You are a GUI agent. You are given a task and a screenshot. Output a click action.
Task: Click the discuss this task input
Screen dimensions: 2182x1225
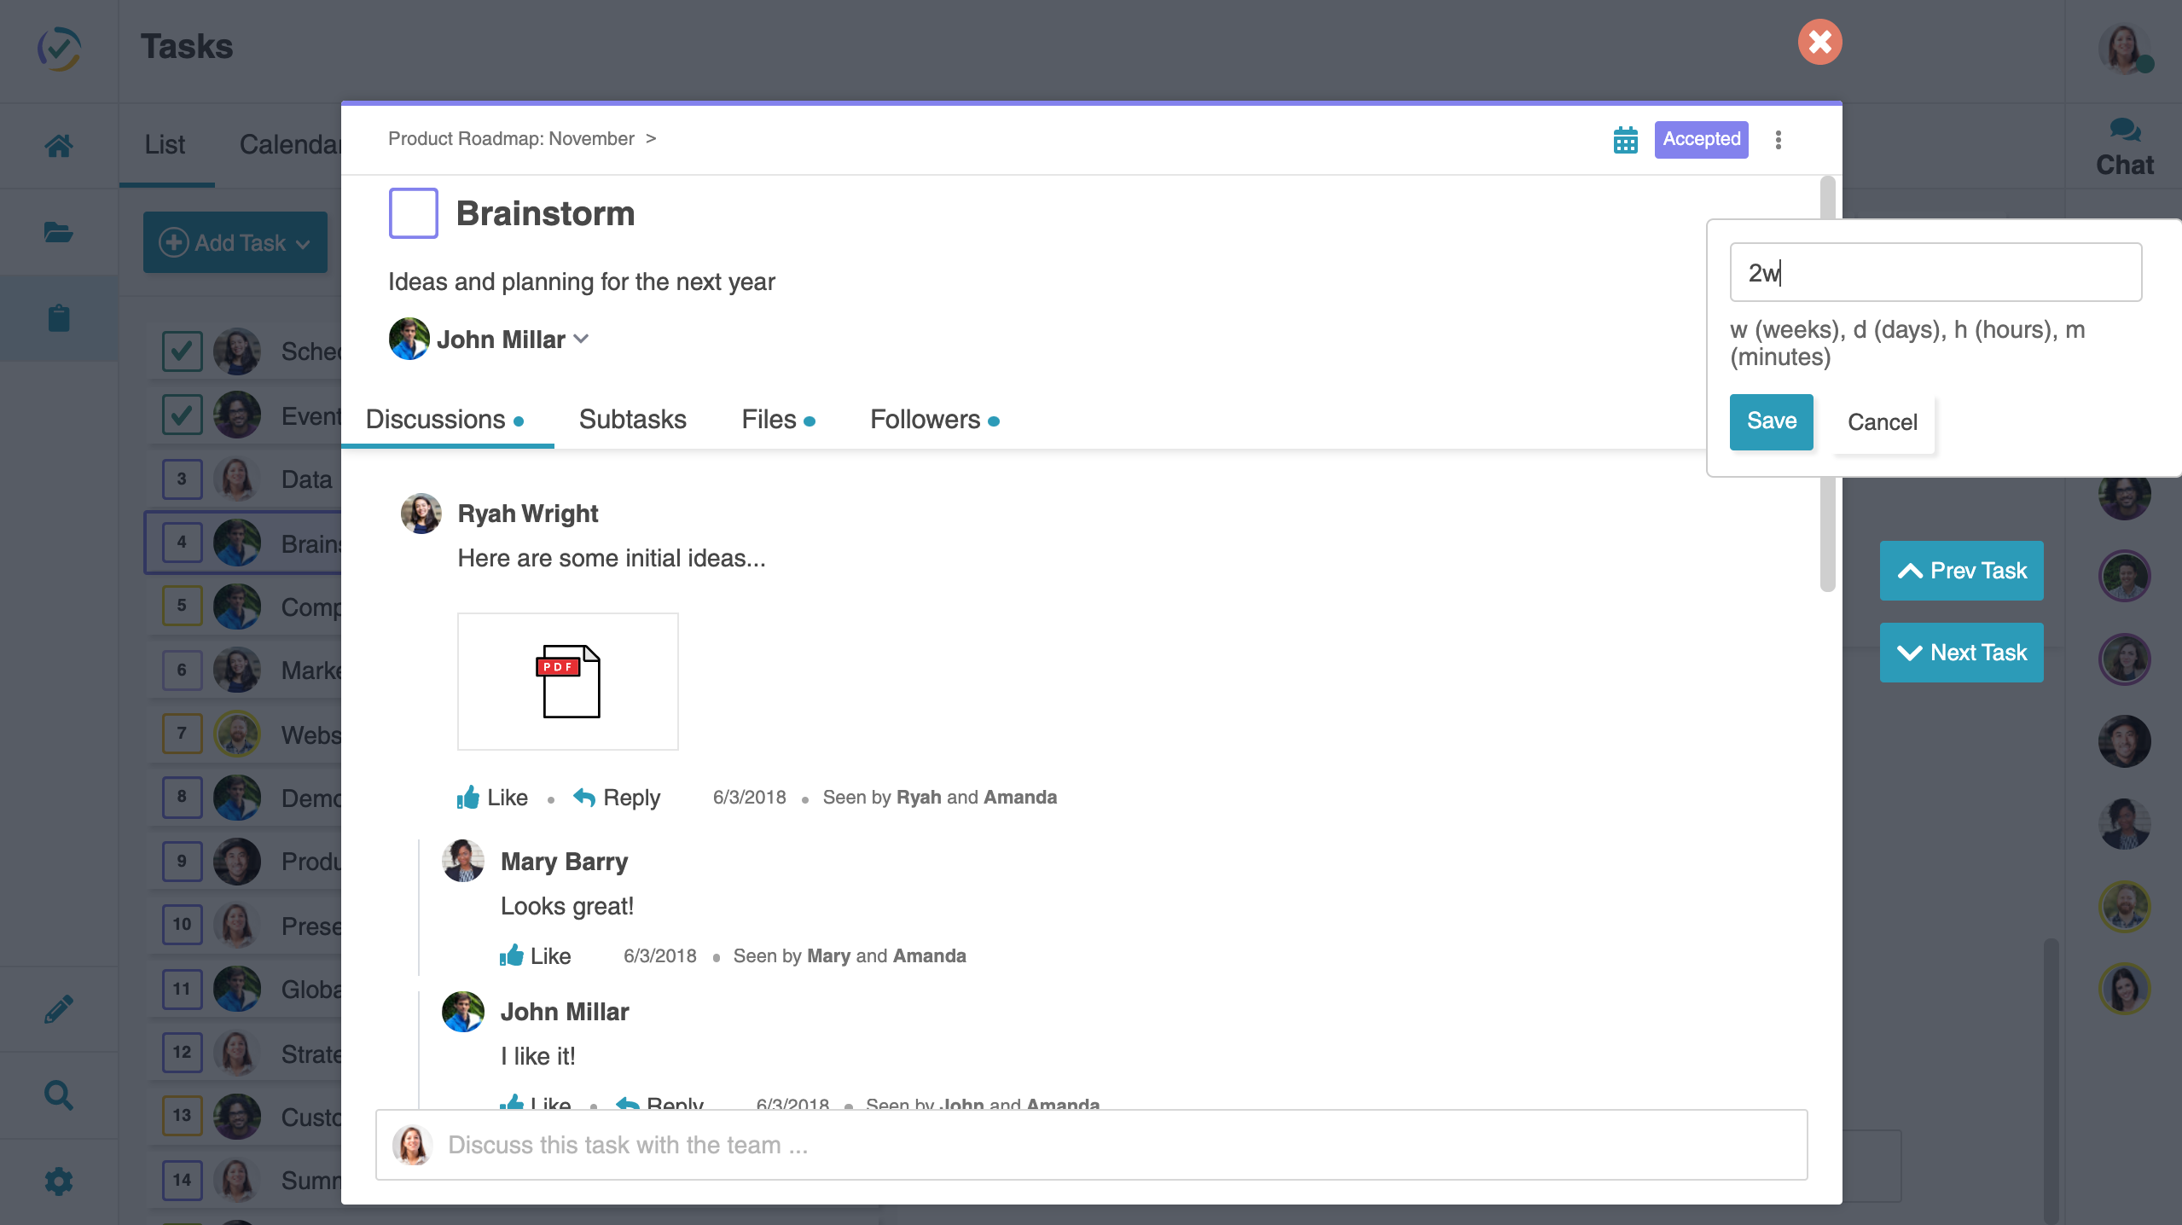1091,1145
